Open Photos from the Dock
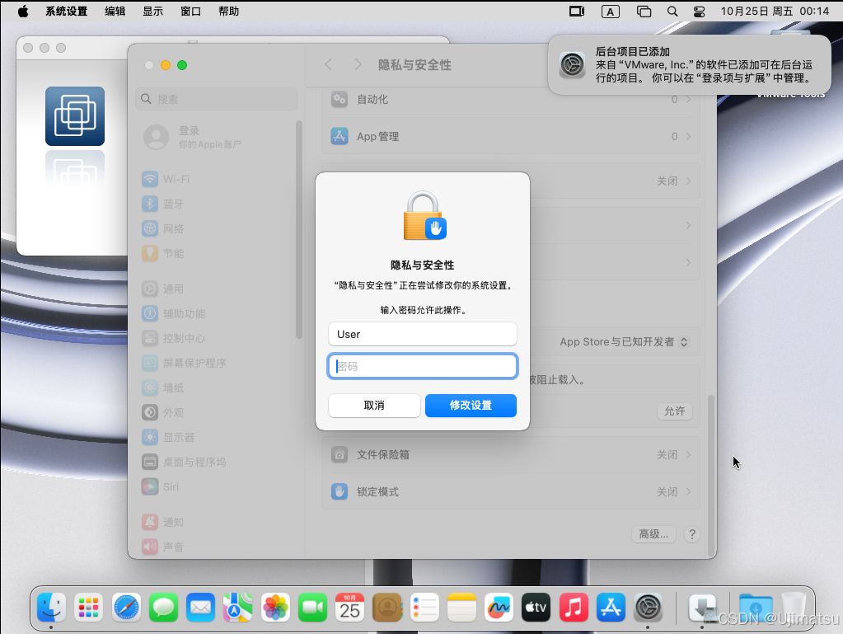The image size is (843, 634). pyautogui.click(x=275, y=607)
